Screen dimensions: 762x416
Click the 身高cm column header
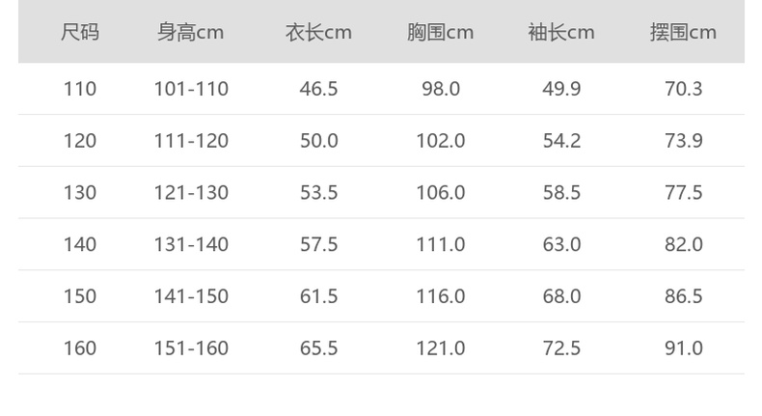click(x=191, y=32)
